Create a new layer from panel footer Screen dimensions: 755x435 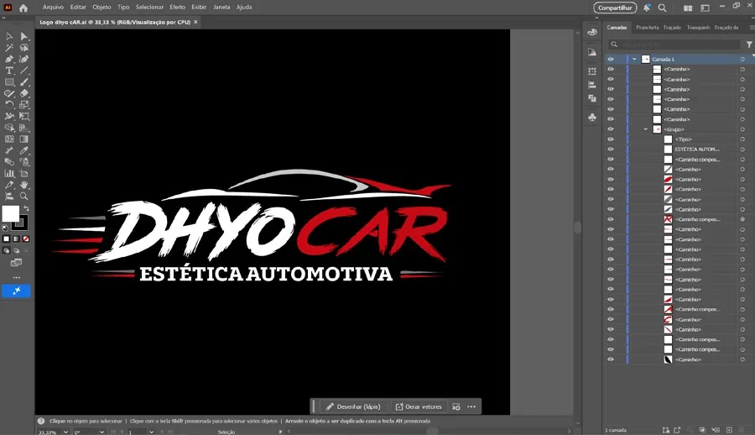click(729, 430)
